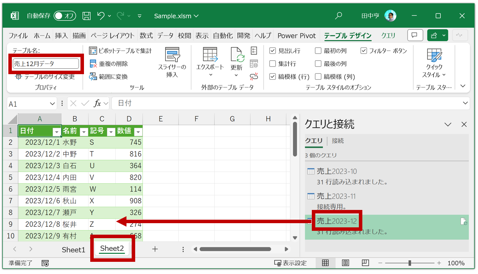Refresh the table data (更新)
Viewport: 478px width, 274px height.
pyautogui.click(x=236, y=63)
